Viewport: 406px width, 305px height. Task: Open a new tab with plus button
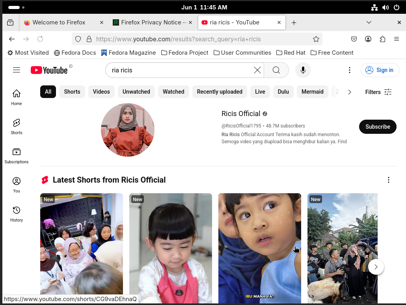294,23
